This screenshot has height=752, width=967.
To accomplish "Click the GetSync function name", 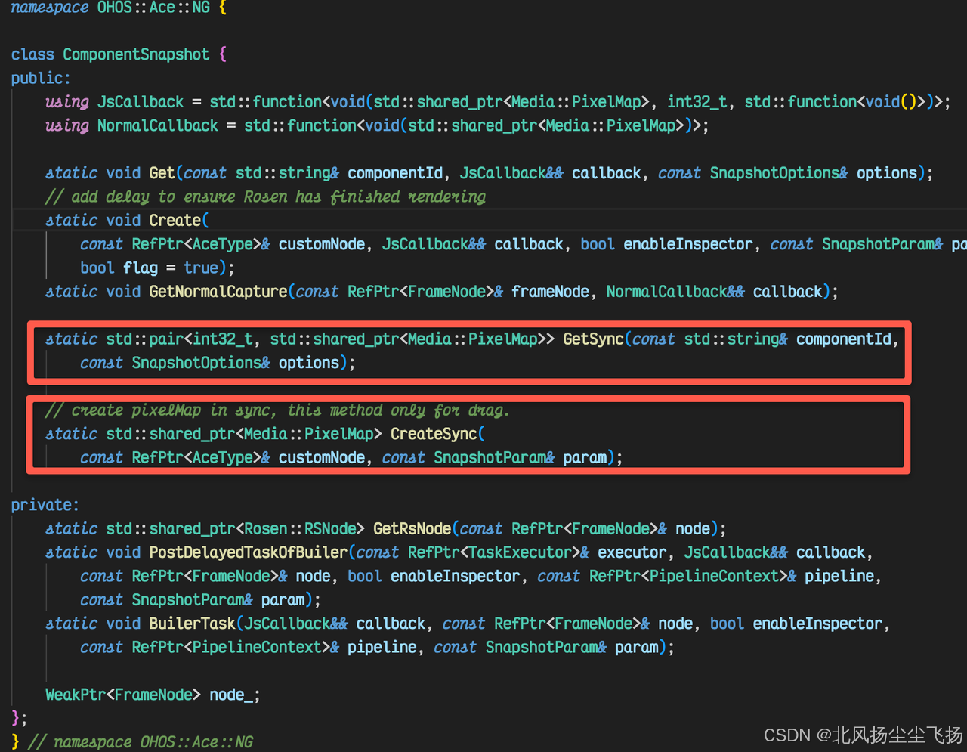I will (x=593, y=339).
